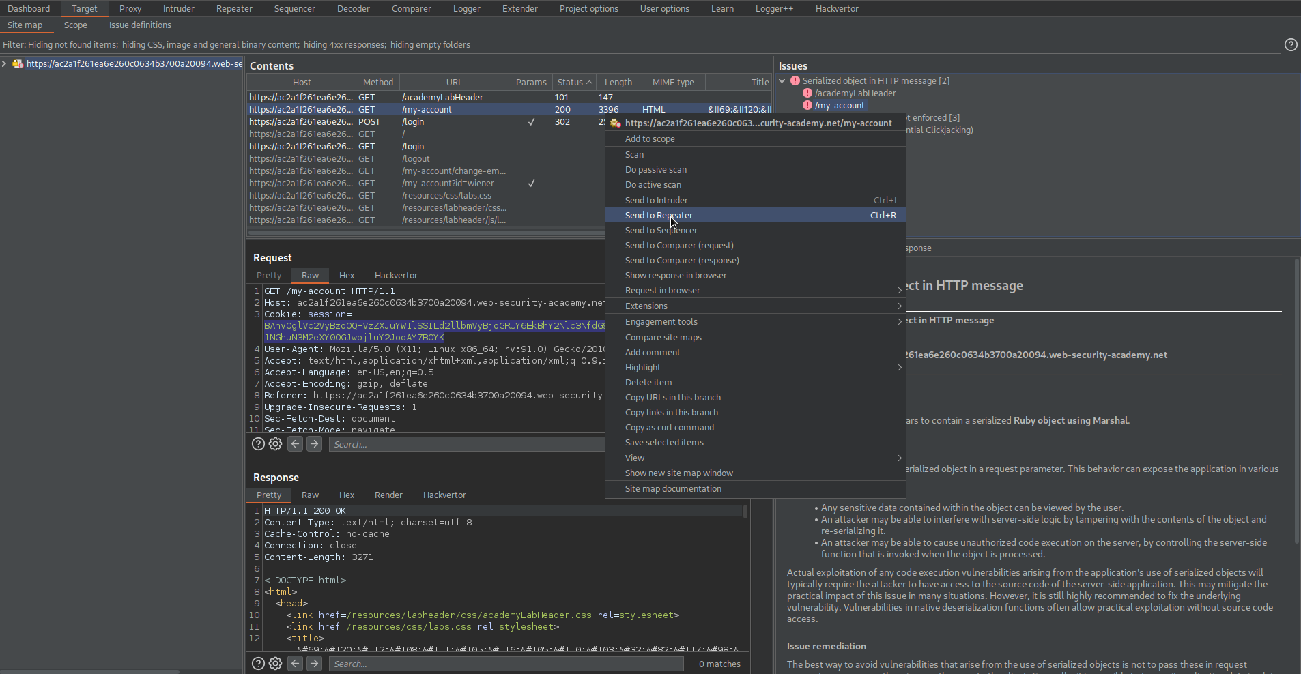
Task: Open the Request in browser submenu
Action: coord(755,291)
